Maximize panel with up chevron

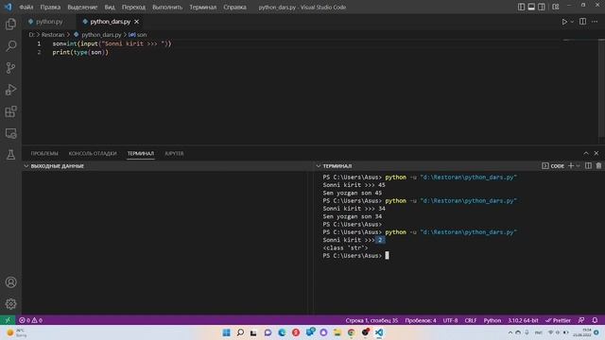(x=586, y=153)
